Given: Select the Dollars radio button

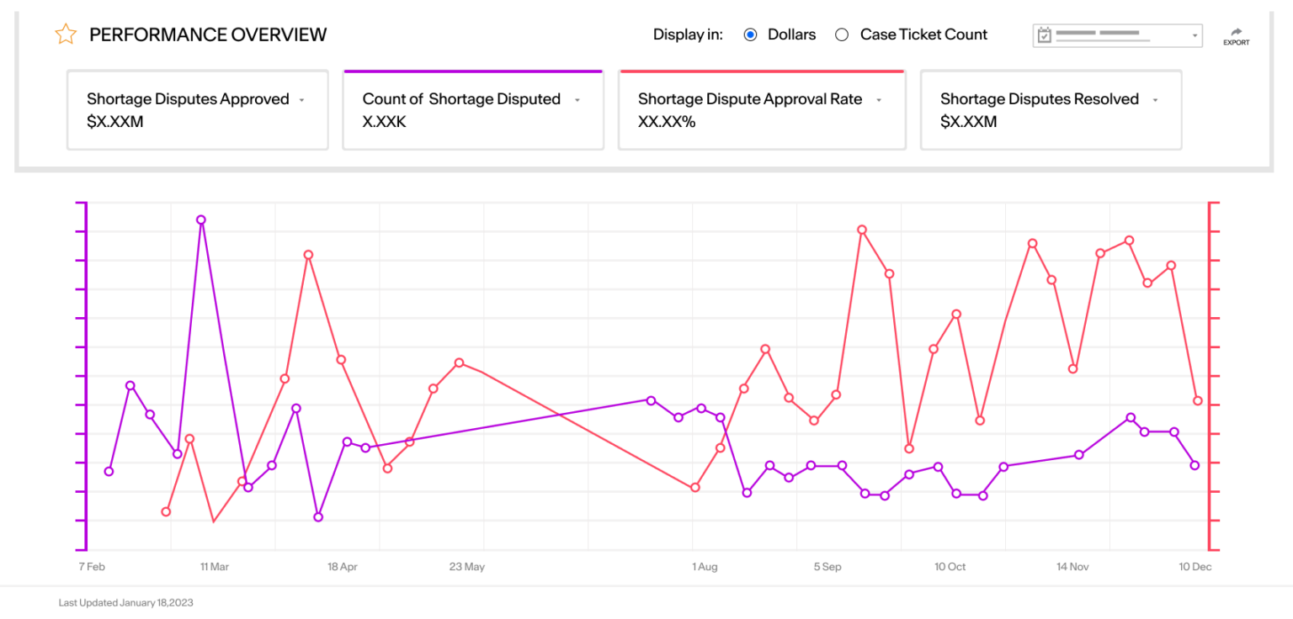Looking at the screenshot, I should click(x=750, y=35).
